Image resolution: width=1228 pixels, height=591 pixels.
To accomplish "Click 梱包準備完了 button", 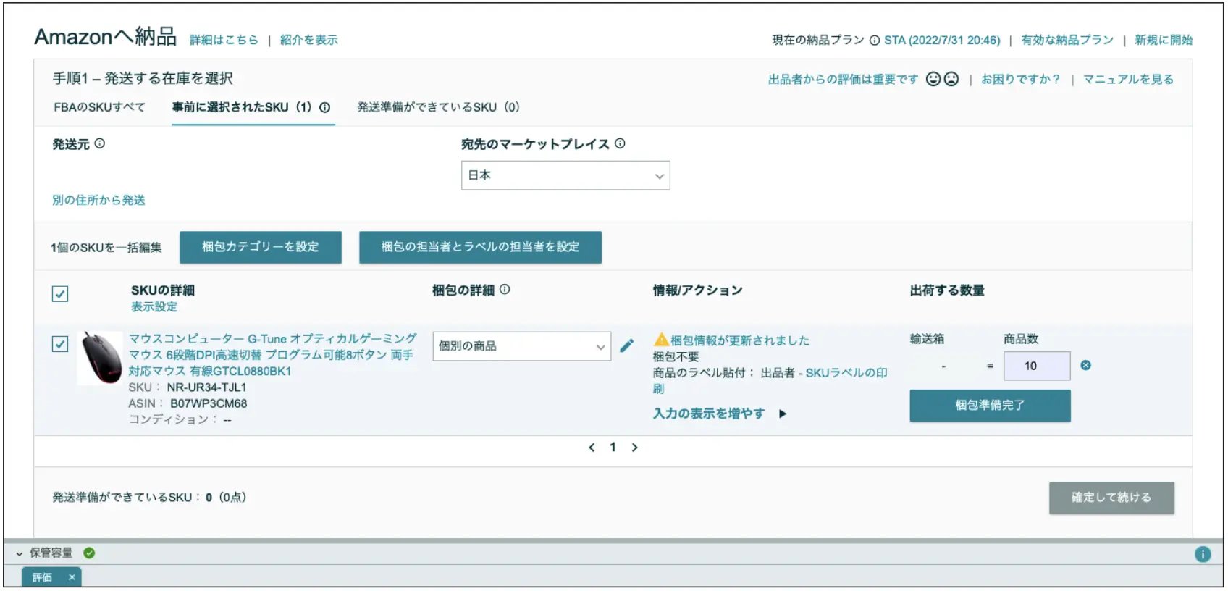I will pos(990,406).
